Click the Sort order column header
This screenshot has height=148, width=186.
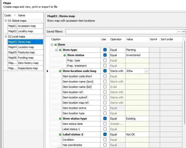click(x=171, y=39)
